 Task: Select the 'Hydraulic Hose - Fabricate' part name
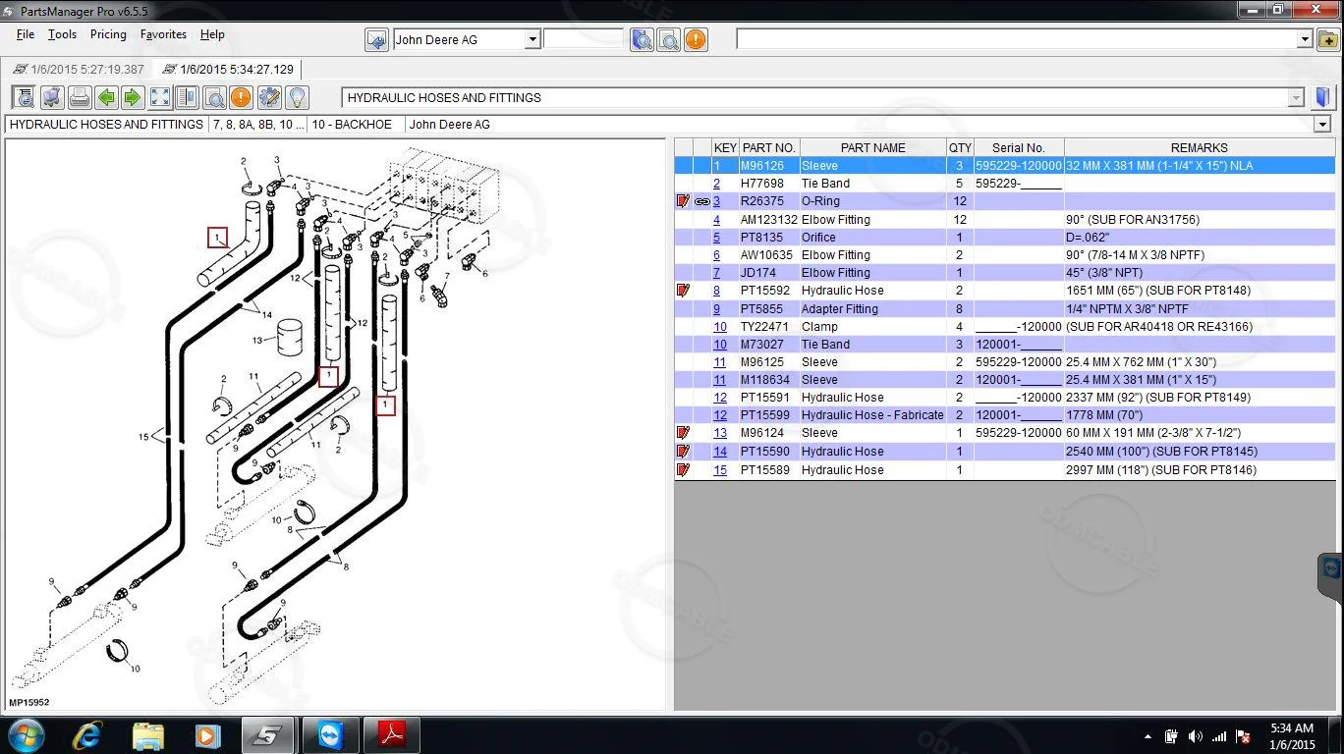coord(872,415)
